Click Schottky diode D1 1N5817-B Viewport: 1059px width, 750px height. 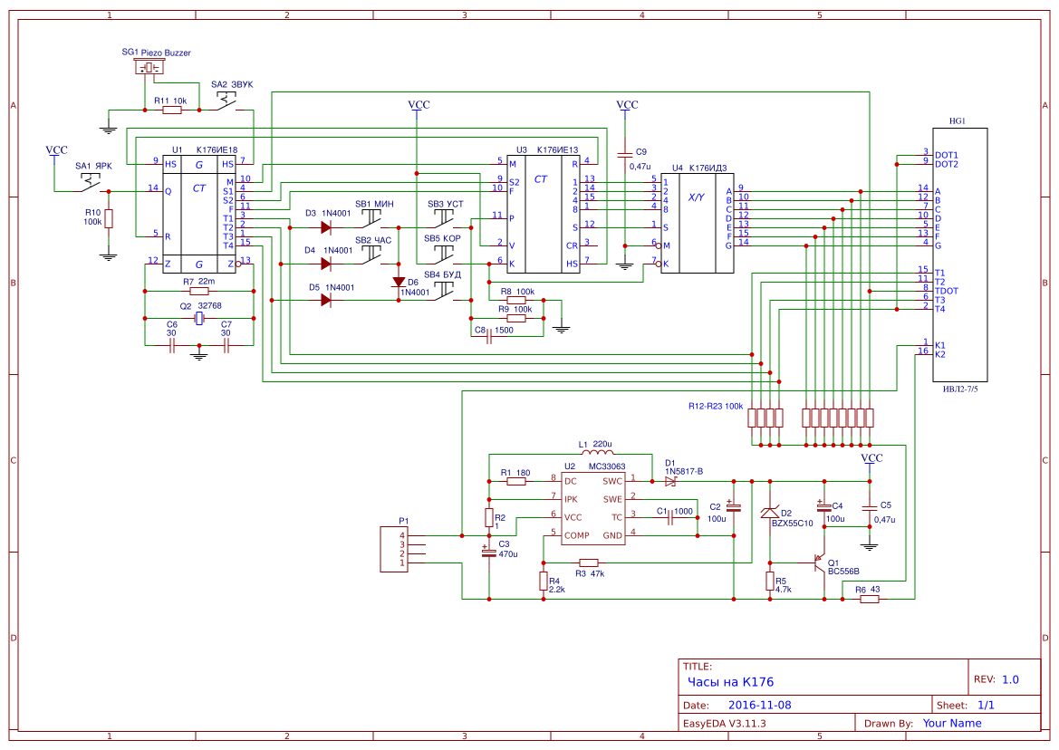[x=670, y=481]
